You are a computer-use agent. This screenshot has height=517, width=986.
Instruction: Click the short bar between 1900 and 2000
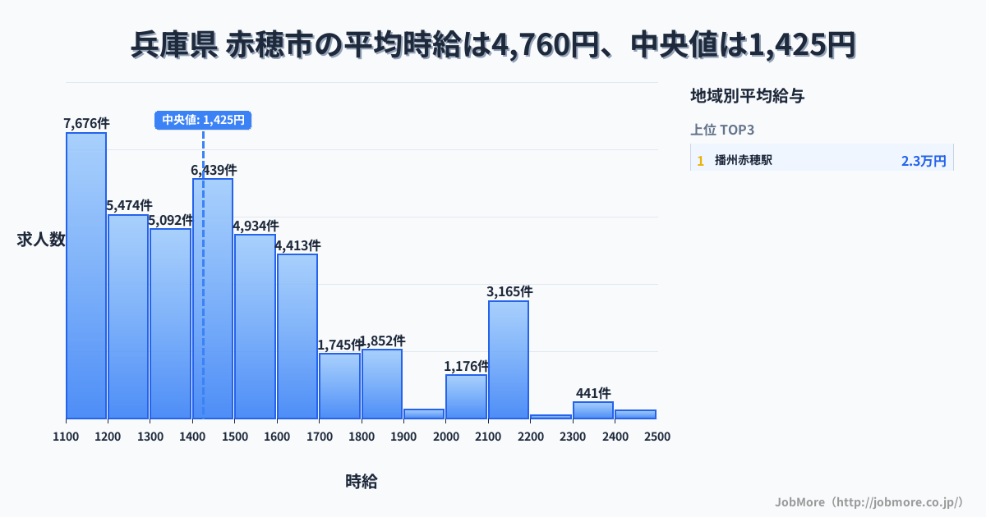point(424,414)
